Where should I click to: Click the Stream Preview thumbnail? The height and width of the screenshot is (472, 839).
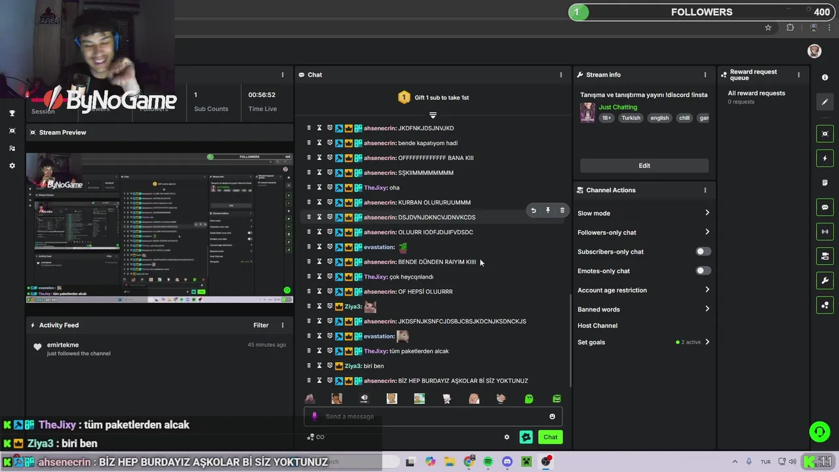point(159,227)
